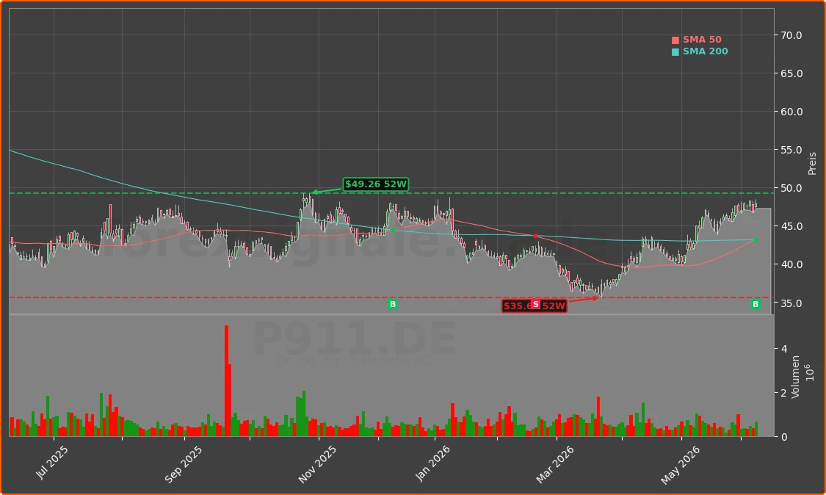Click the Preis axis title
826x495 pixels.
point(812,164)
